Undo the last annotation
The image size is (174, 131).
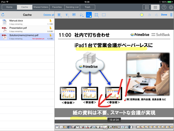(x=149, y=15)
